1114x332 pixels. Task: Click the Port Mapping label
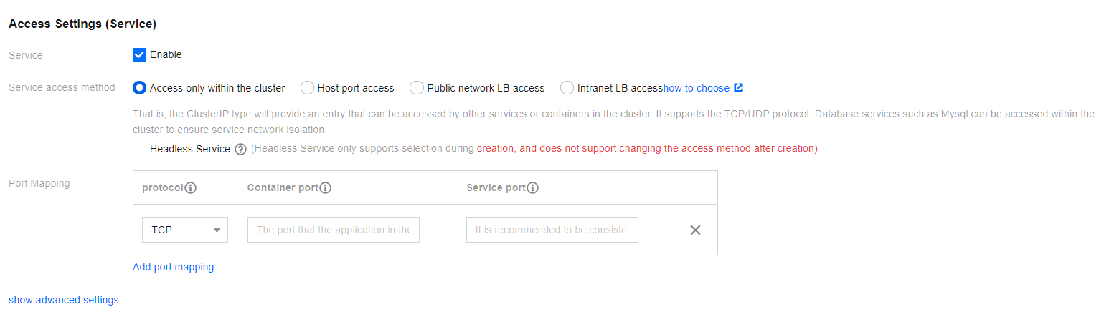click(39, 183)
